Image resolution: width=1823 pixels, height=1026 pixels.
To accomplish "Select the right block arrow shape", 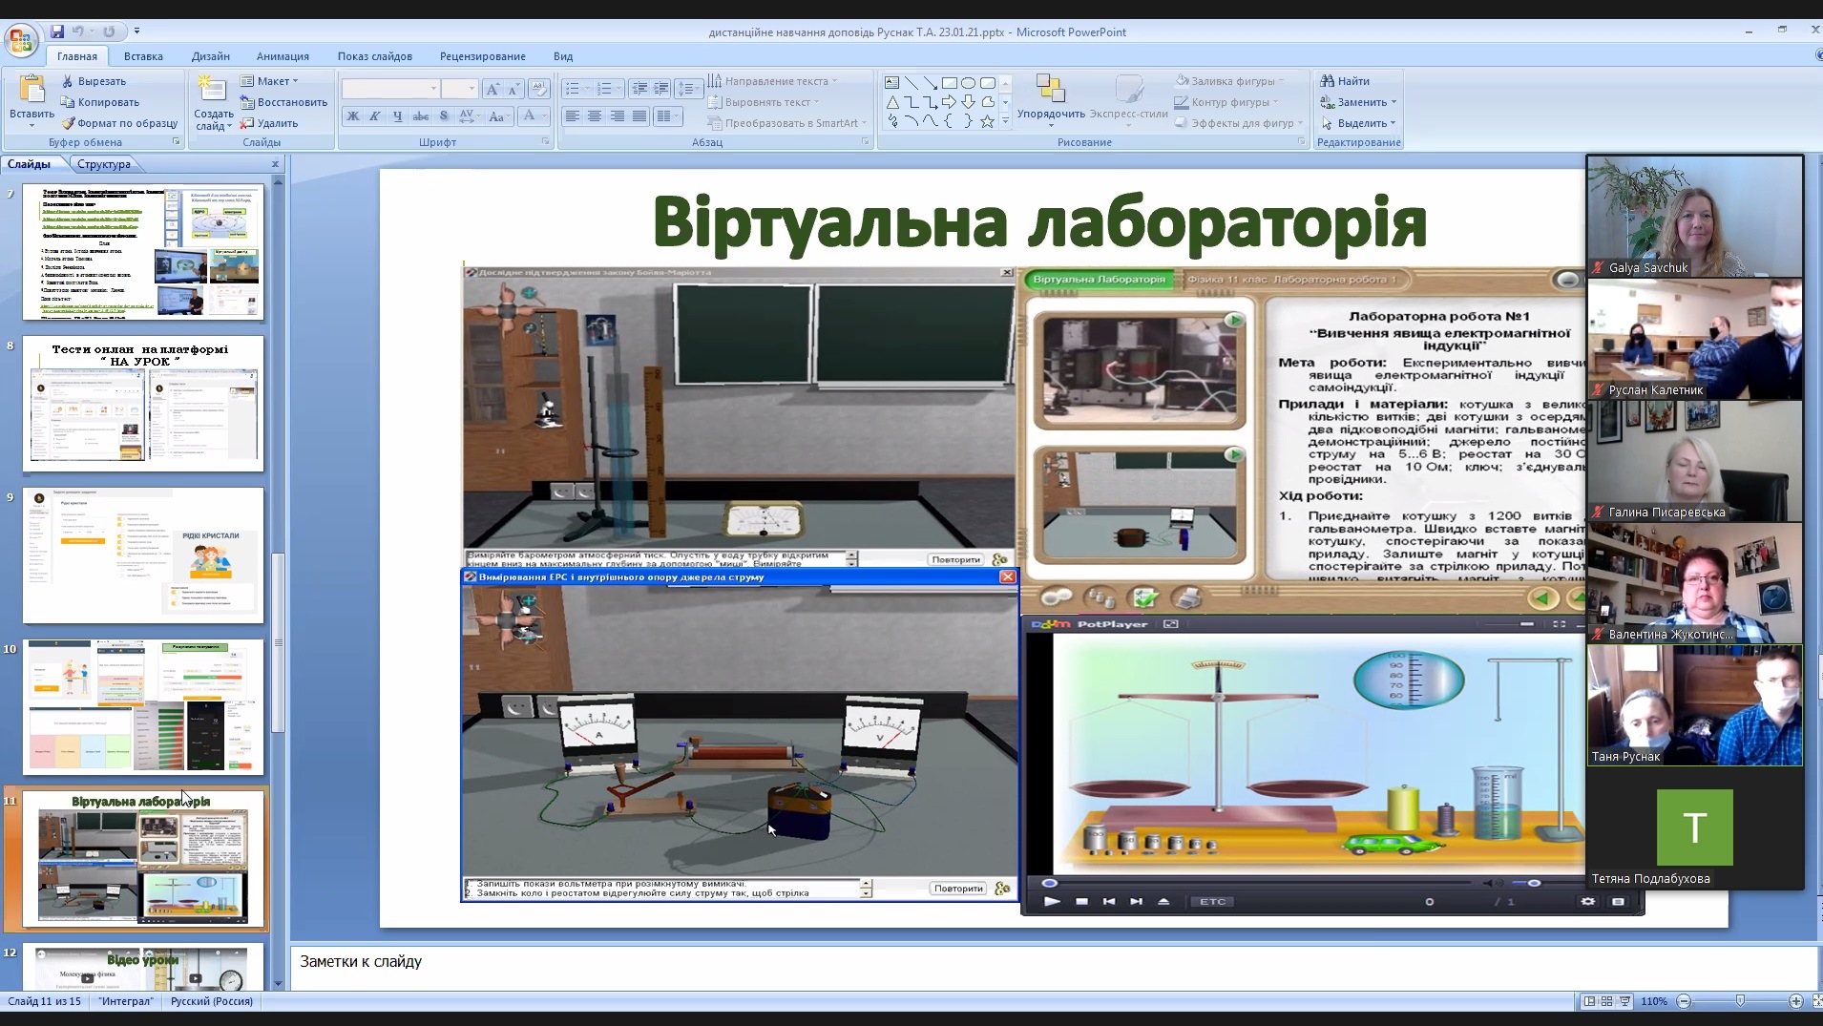I will click(x=949, y=102).
